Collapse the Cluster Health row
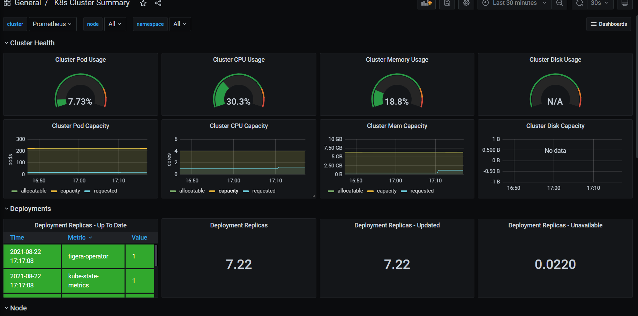The image size is (638, 316). click(x=30, y=43)
